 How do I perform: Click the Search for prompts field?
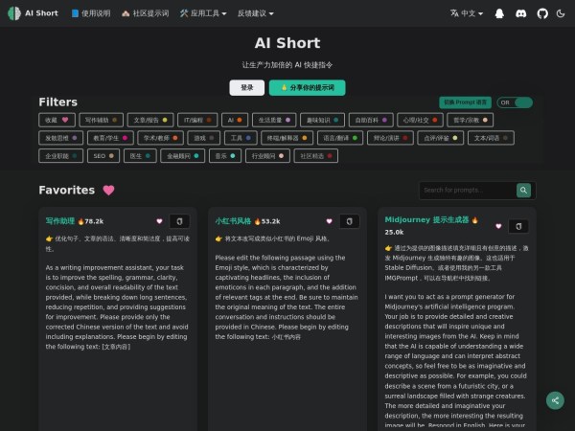(468, 190)
